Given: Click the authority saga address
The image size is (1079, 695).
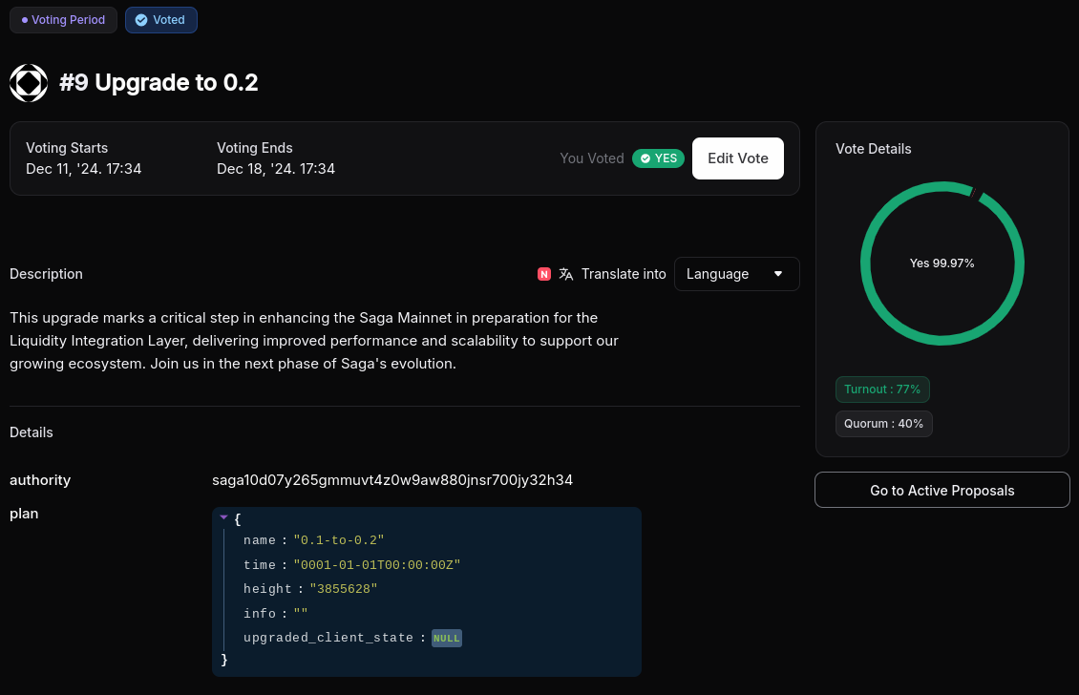Looking at the screenshot, I should pyautogui.click(x=392, y=480).
